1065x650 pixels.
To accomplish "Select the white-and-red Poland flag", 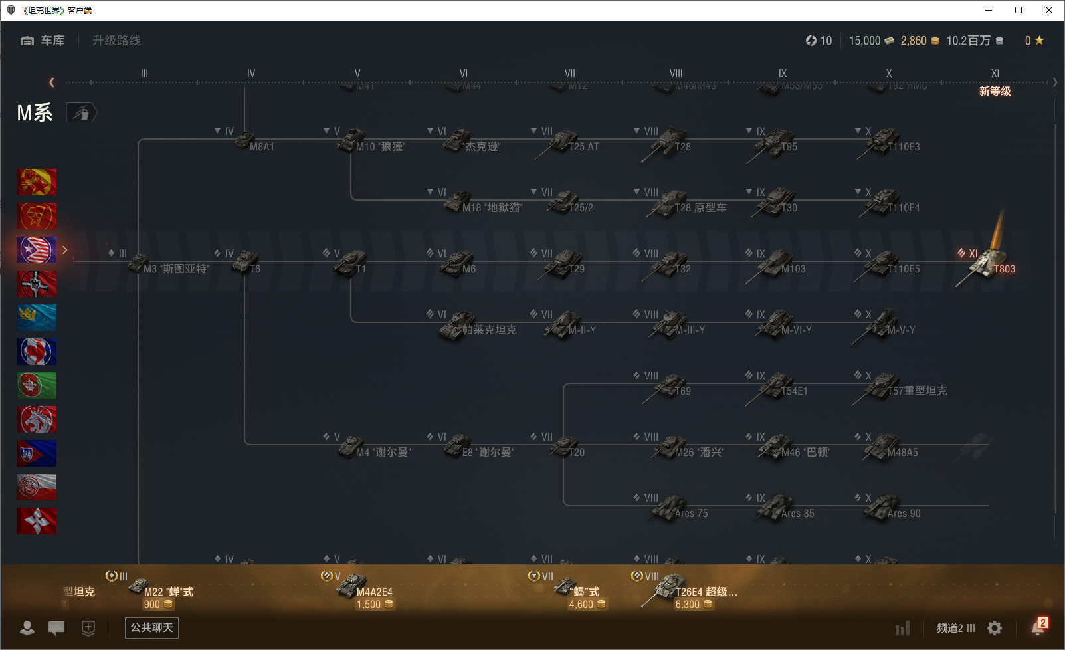I will pos(37,487).
